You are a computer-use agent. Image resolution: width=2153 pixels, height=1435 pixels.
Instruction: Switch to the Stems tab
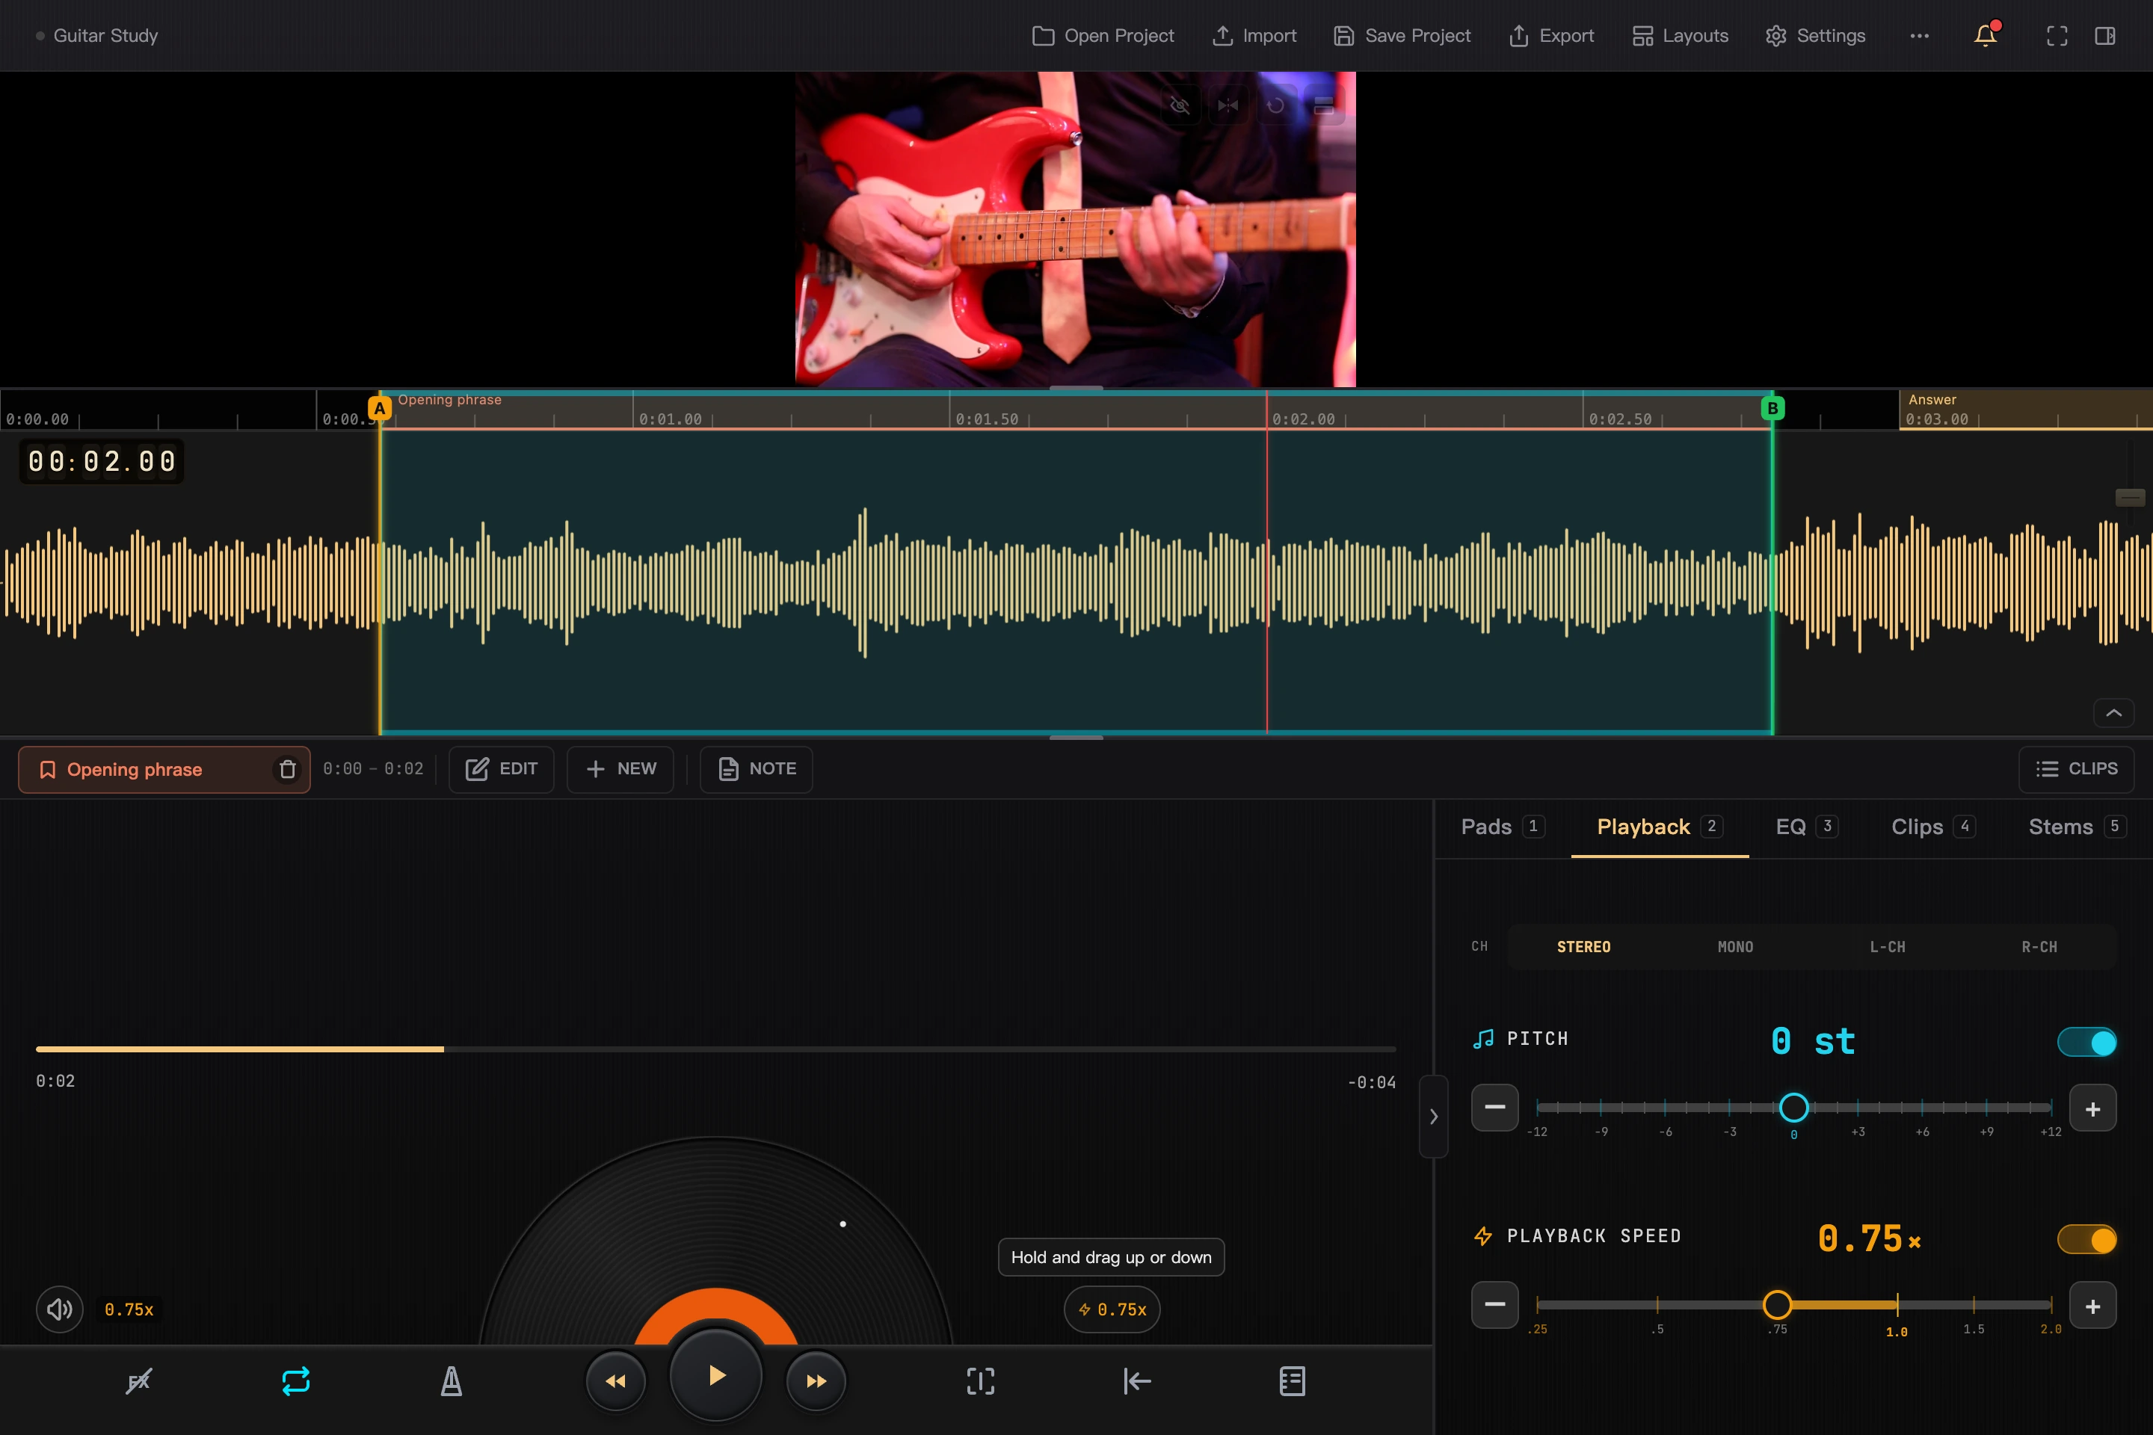pos(2077,827)
